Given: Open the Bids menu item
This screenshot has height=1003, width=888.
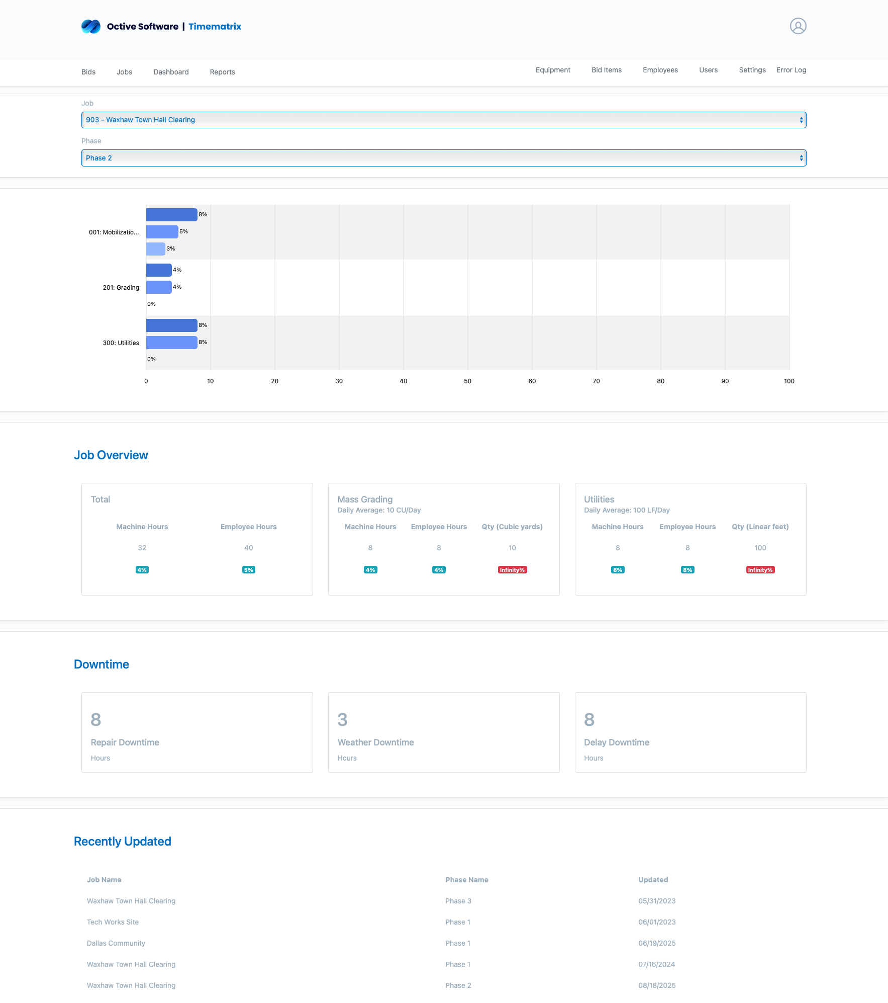Looking at the screenshot, I should [88, 72].
